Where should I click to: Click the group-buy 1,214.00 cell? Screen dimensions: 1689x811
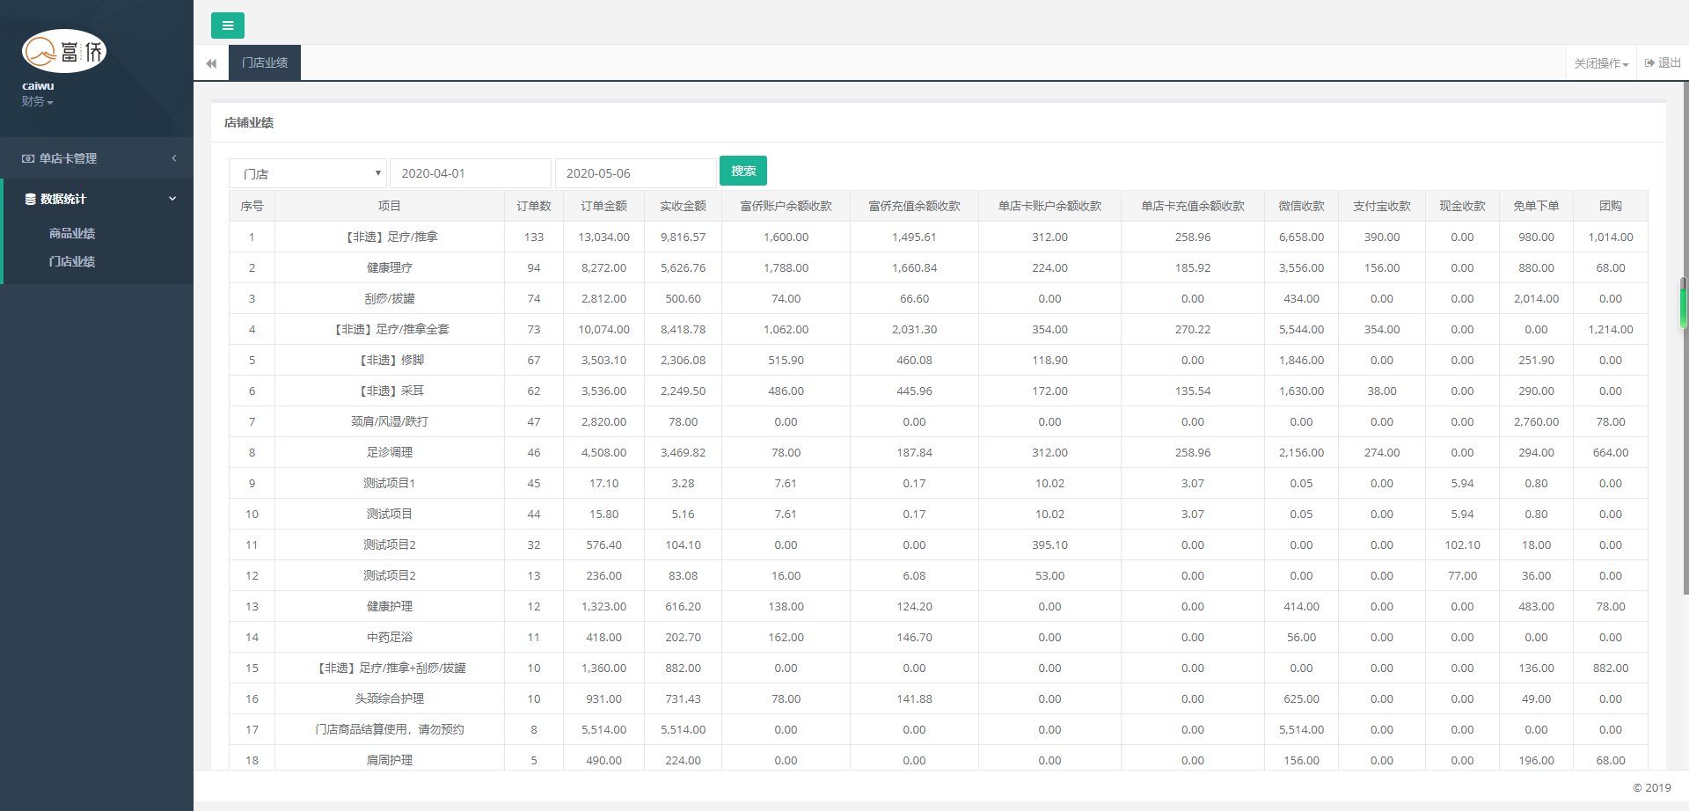pyautogui.click(x=1611, y=329)
